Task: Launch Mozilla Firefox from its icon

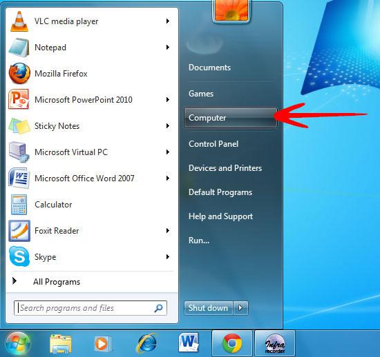Action: pos(19,73)
